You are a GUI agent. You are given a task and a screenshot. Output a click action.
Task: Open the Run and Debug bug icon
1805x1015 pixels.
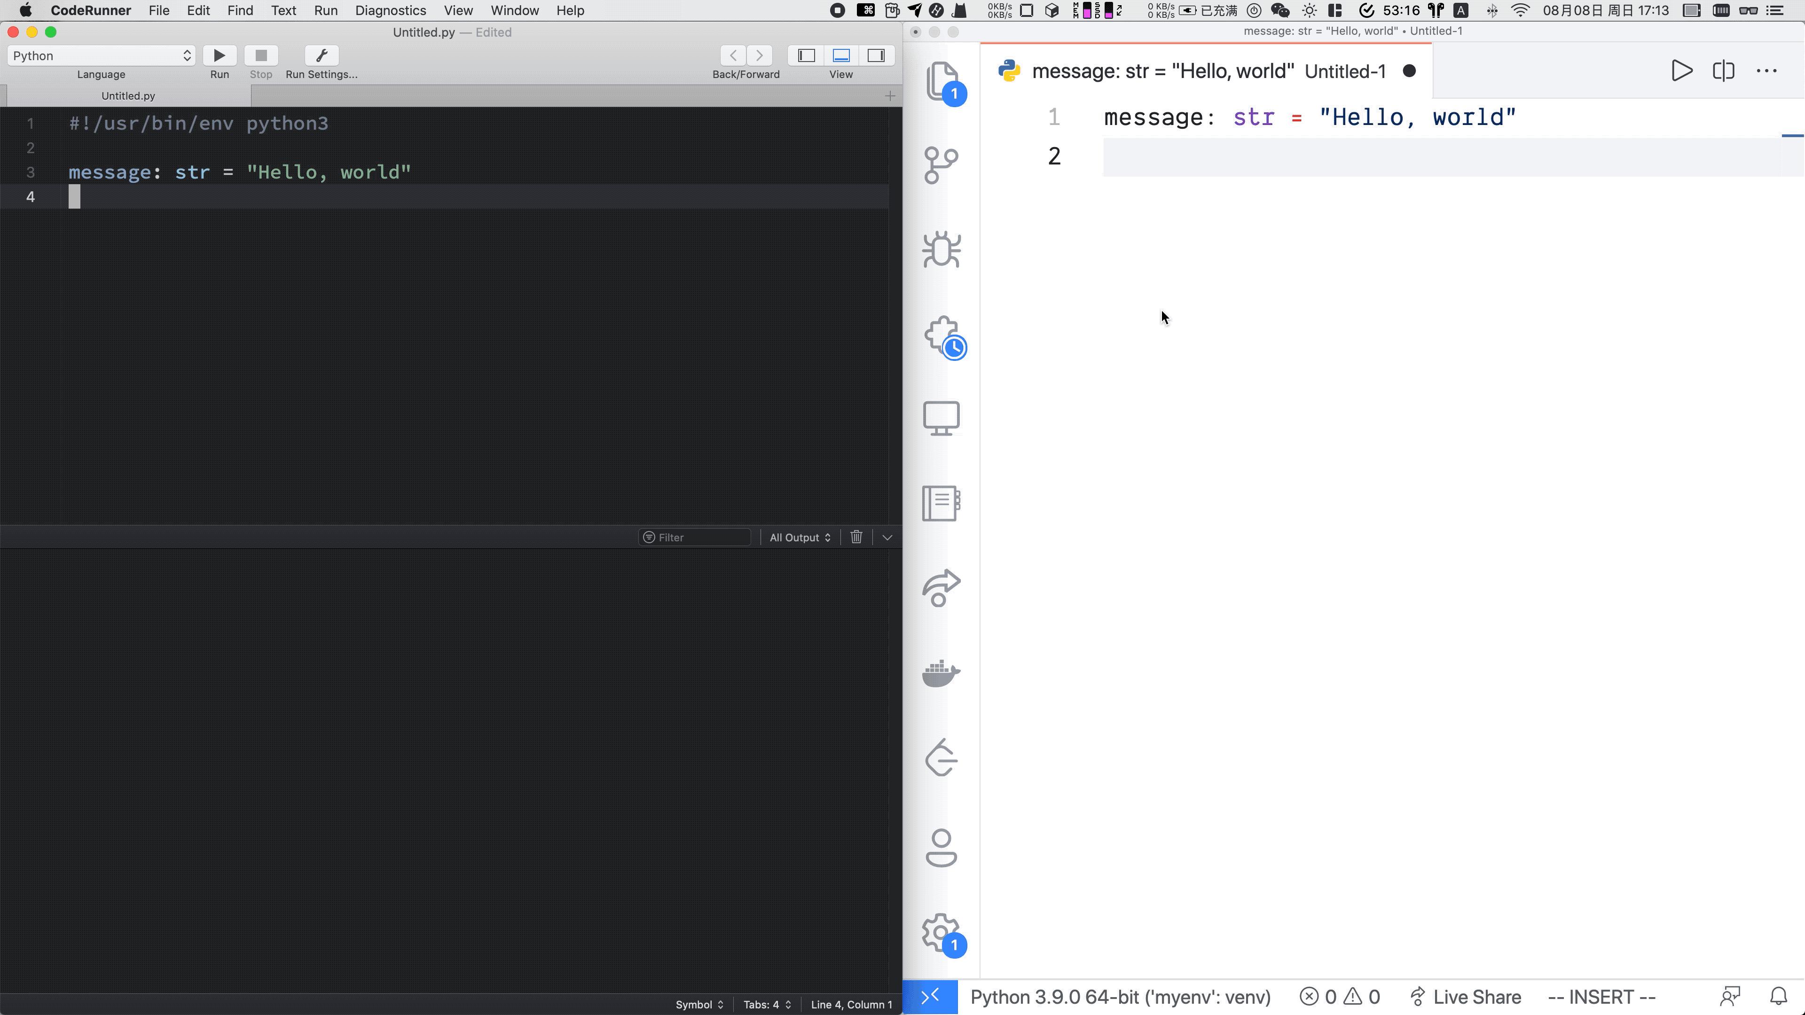(x=941, y=250)
